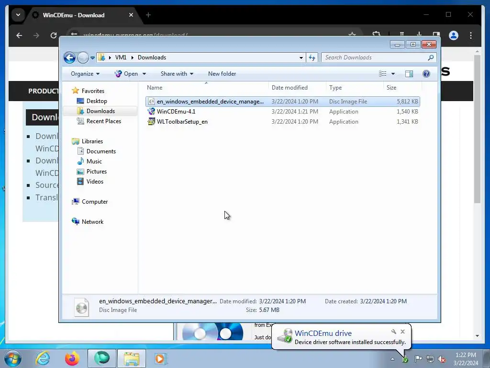Create a New folder
This screenshot has width=490, height=368.
(222, 74)
